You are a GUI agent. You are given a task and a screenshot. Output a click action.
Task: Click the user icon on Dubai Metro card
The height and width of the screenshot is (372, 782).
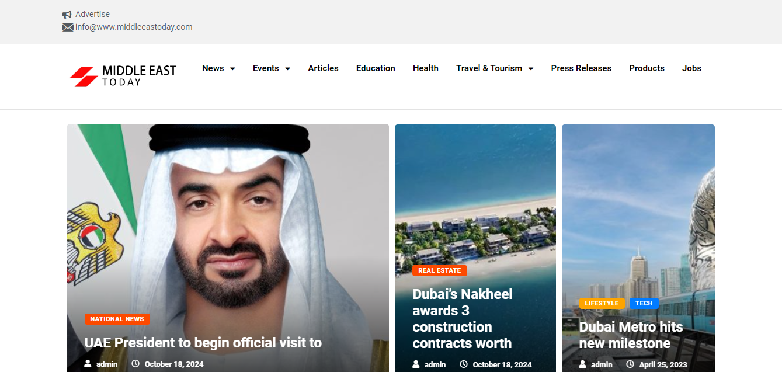tap(582, 364)
